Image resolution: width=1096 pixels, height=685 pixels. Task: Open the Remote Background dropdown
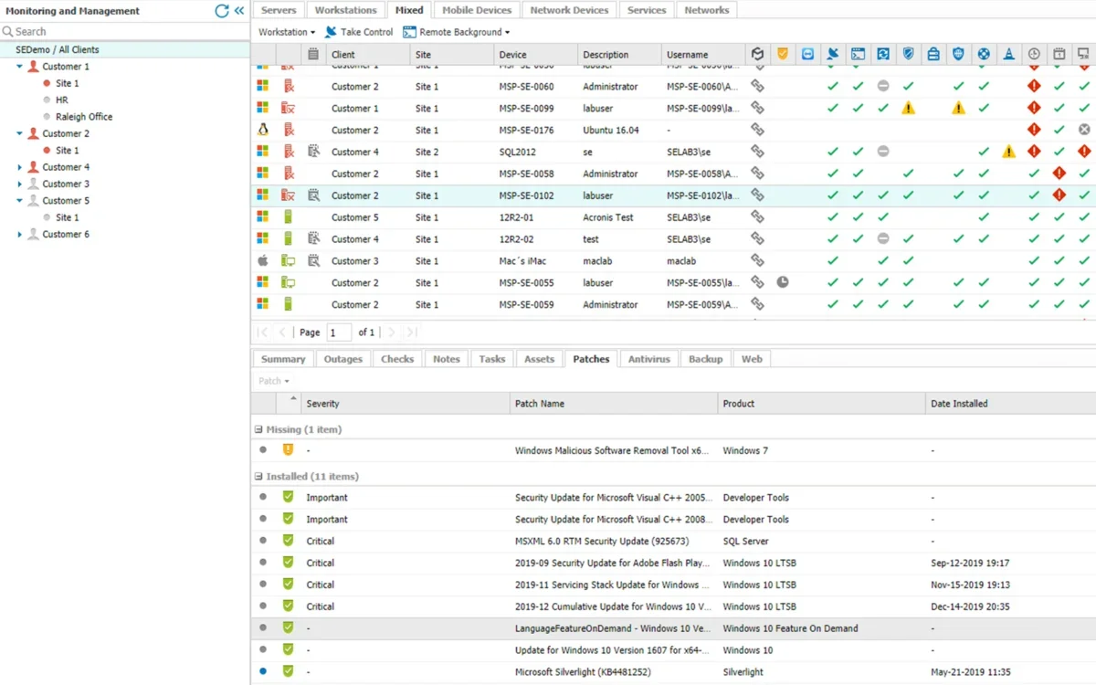456,32
